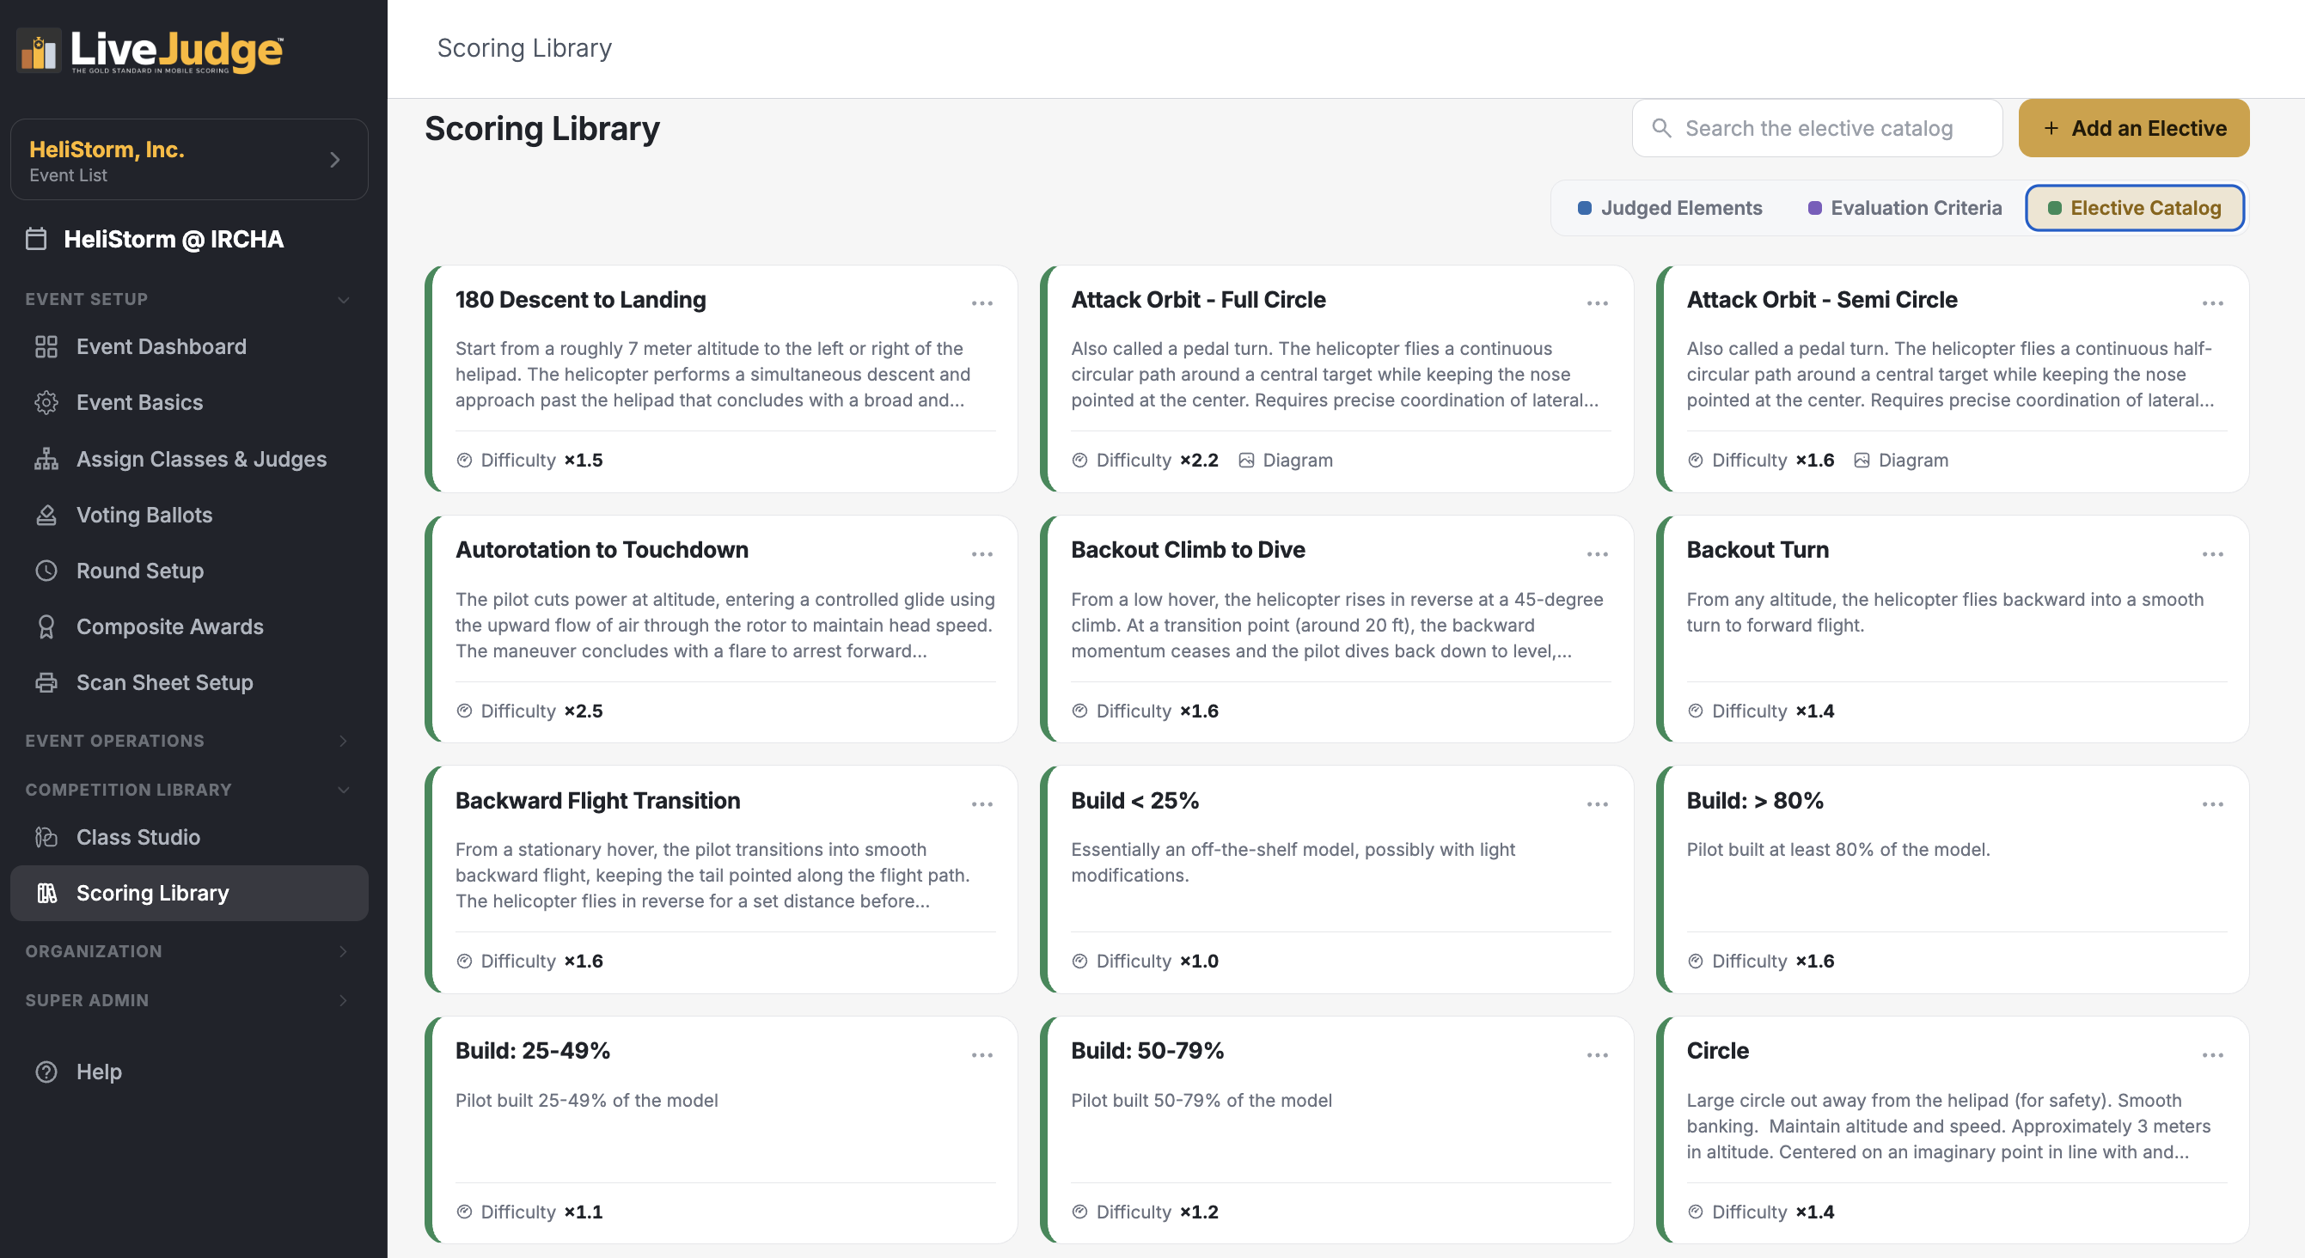Click the Help question mark icon
The width and height of the screenshot is (2305, 1258).
(46, 1072)
